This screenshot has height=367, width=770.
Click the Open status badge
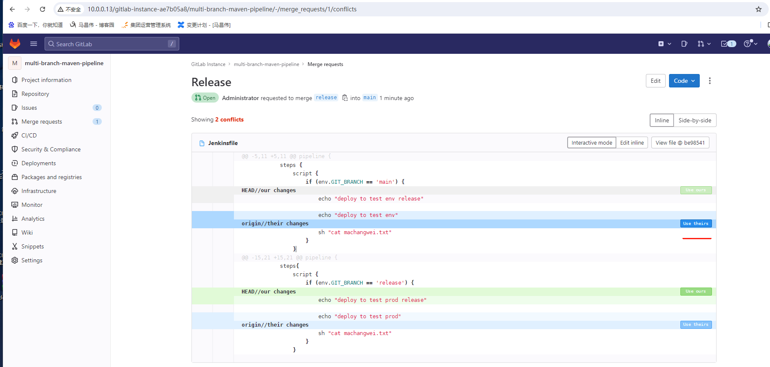[205, 98]
